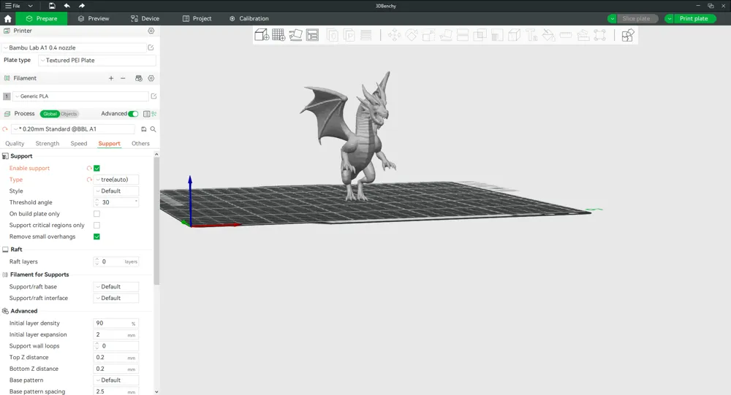The width and height of the screenshot is (731, 395).
Task: Click the Arrange all objects icon
Action: [312, 35]
